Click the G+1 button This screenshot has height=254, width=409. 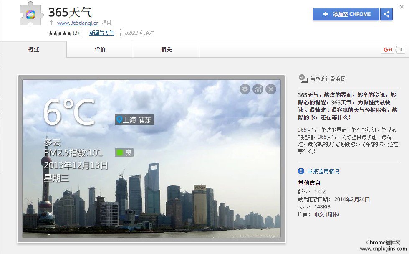click(388, 50)
